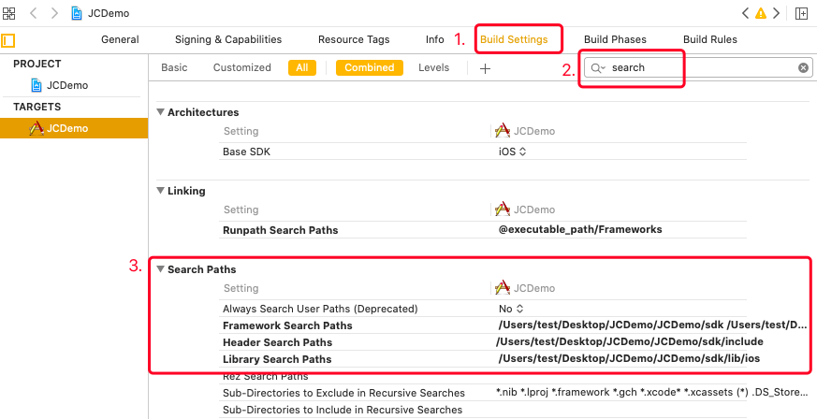Open Always Search User Paths No dropdown
This screenshot has width=817, height=419.
(x=511, y=309)
